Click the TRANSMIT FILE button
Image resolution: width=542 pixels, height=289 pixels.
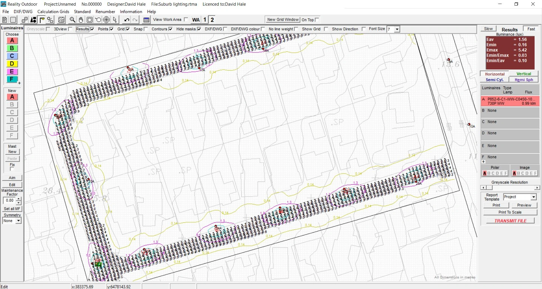(x=510, y=221)
